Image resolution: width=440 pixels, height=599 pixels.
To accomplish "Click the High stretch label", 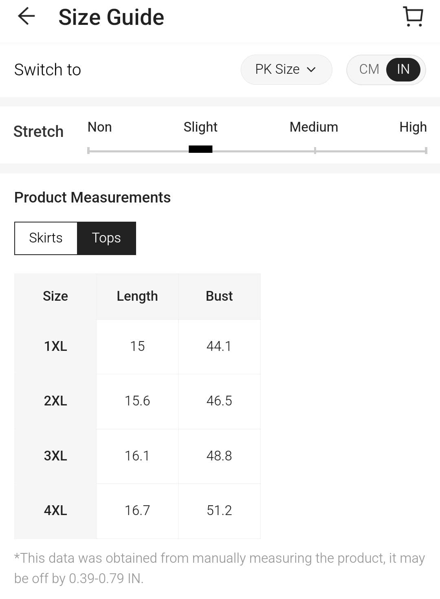I will click(x=413, y=127).
